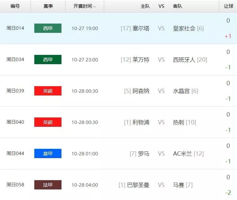Select match number 周日039

coord(15,91)
